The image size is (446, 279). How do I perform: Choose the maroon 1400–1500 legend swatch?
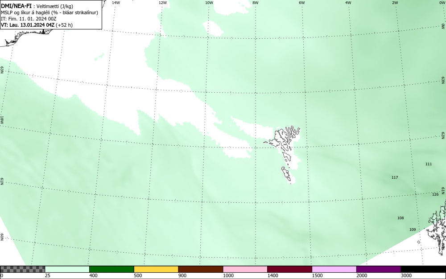point(289,269)
